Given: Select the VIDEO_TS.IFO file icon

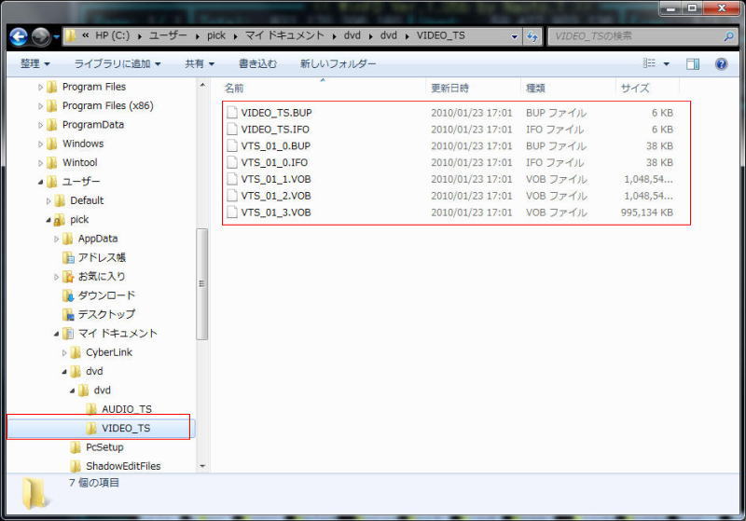Looking at the screenshot, I should click(231, 130).
